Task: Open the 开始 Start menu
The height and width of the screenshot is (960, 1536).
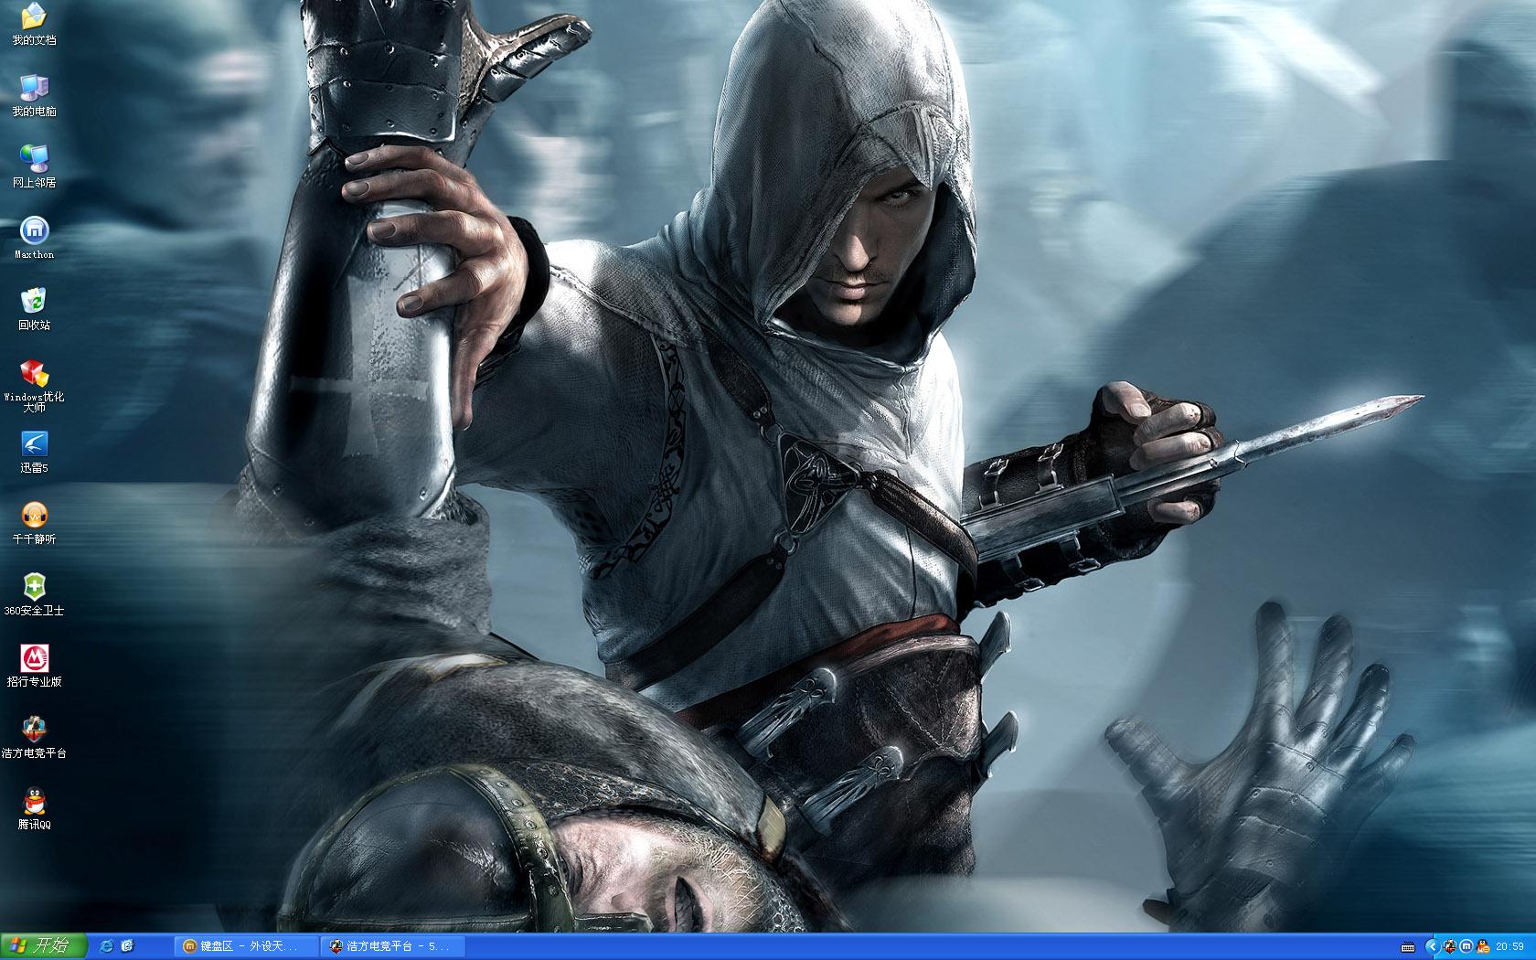Action: pyautogui.click(x=44, y=946)
